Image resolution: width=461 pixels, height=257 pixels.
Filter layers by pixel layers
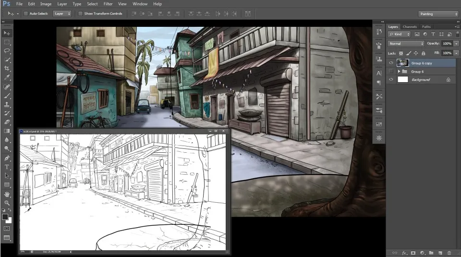point(417,34)
